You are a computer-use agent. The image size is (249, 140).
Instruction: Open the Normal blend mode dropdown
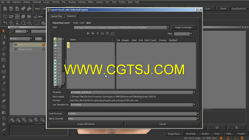coord(21,39)
